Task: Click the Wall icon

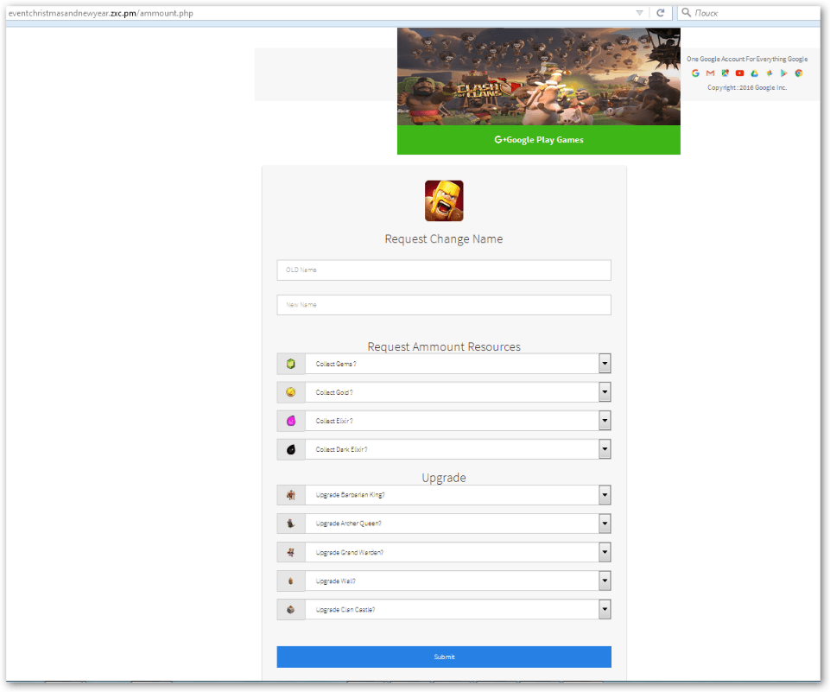Action: pos(290,581)
